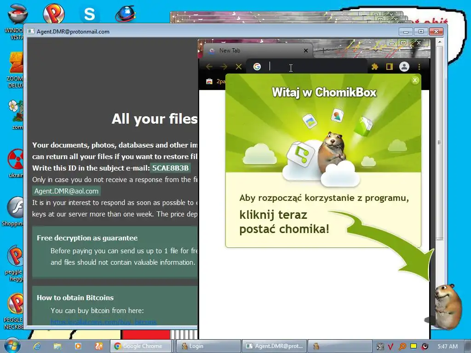Maximize the Agent.DMR@protonmail.com window
Viewport: 471px width, 353px height.
point(421,32)
